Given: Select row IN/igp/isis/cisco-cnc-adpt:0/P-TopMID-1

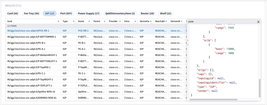Looking at the screenshot, I should click(x=96, y=67).
